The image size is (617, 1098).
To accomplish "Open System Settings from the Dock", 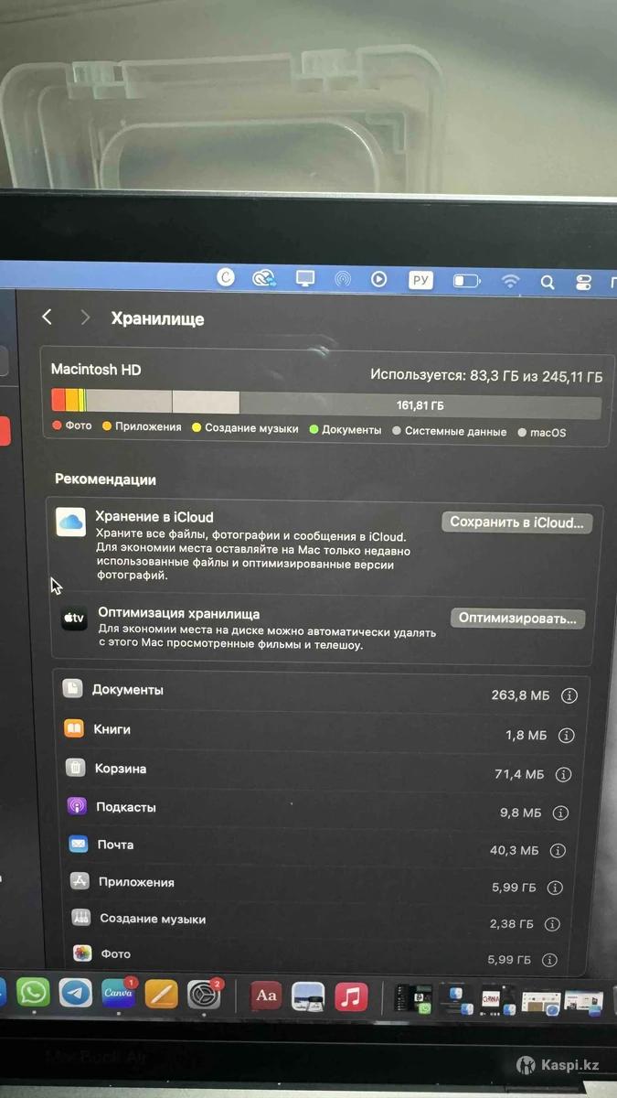I will click(203, 996).
